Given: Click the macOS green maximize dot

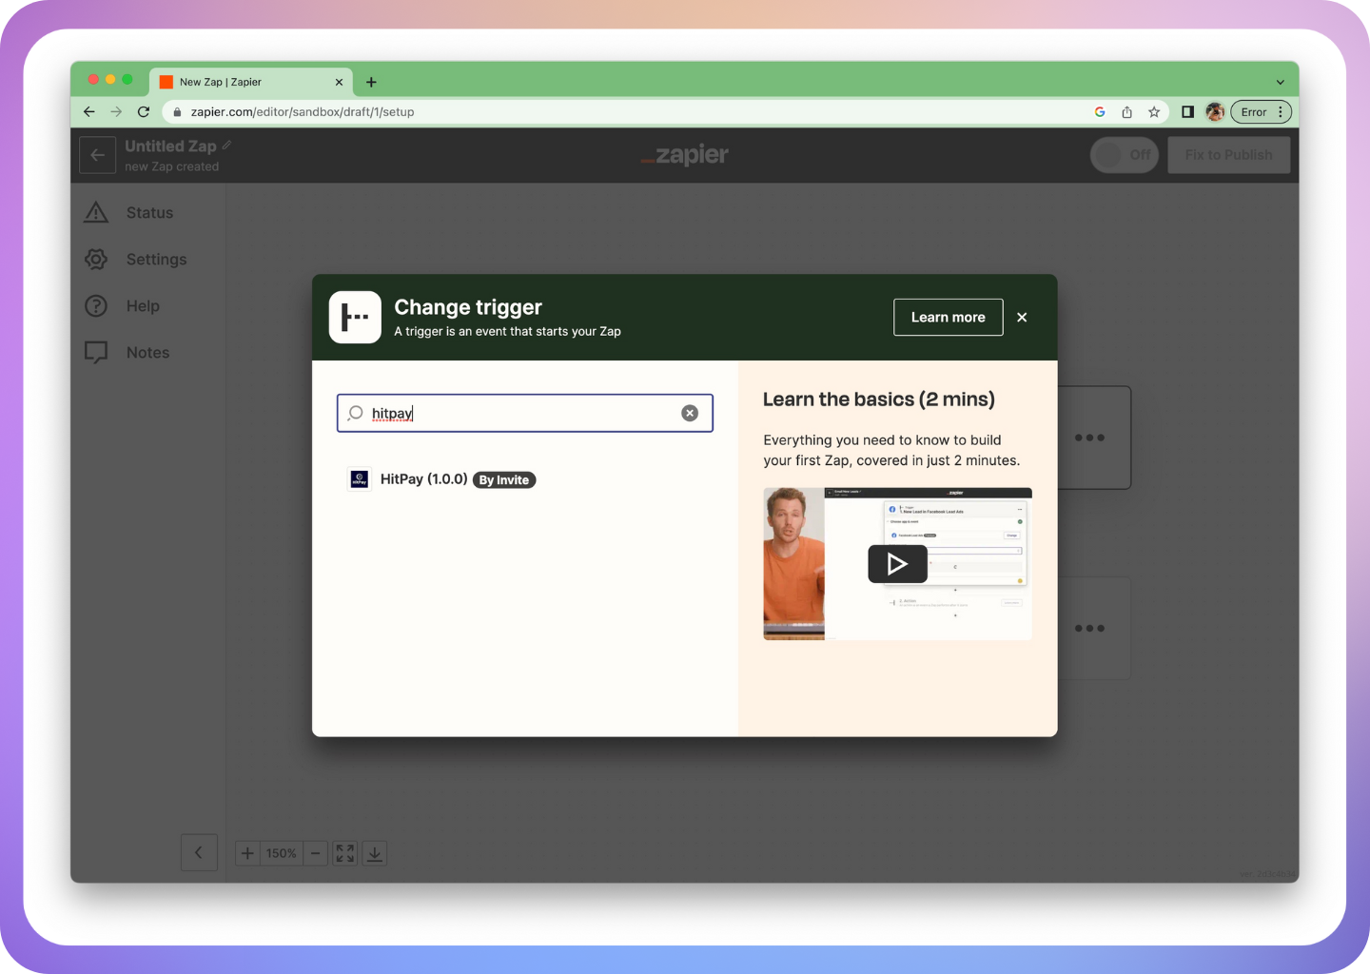Looking at the screenshot, I should (x=127, y=80).
